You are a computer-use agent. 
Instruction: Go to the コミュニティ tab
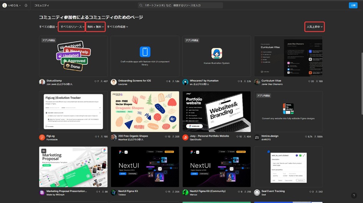coord(41,5)
